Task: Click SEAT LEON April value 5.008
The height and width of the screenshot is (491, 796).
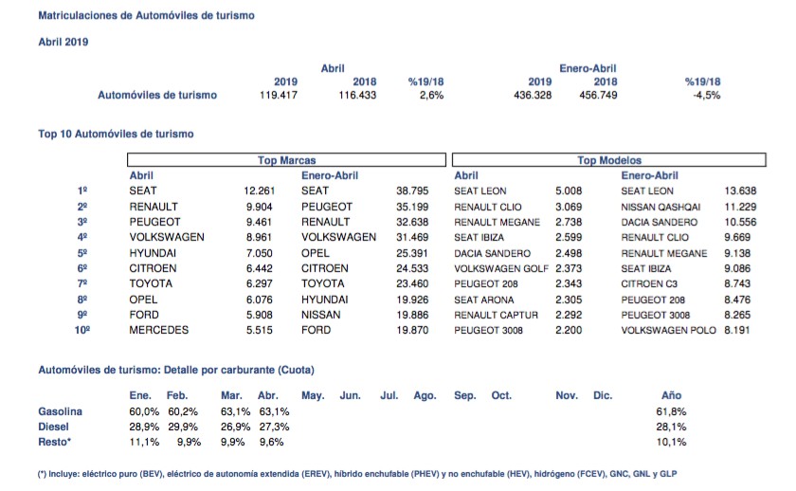Action: (x=569, y=191)
